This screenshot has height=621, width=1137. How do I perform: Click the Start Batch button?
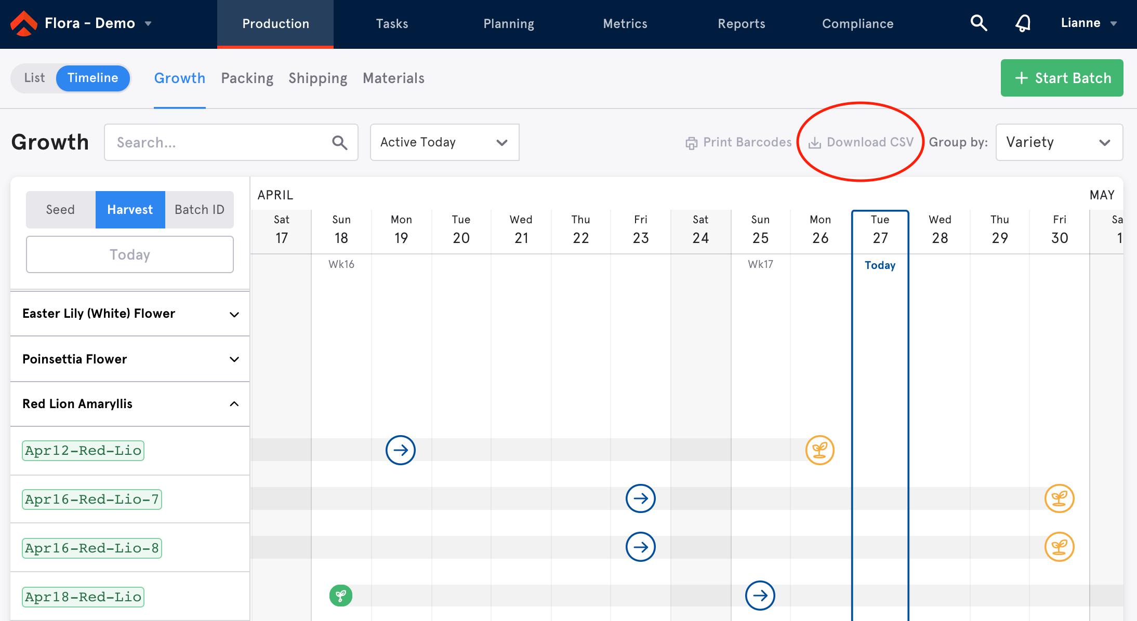[x=1064, y=77]
